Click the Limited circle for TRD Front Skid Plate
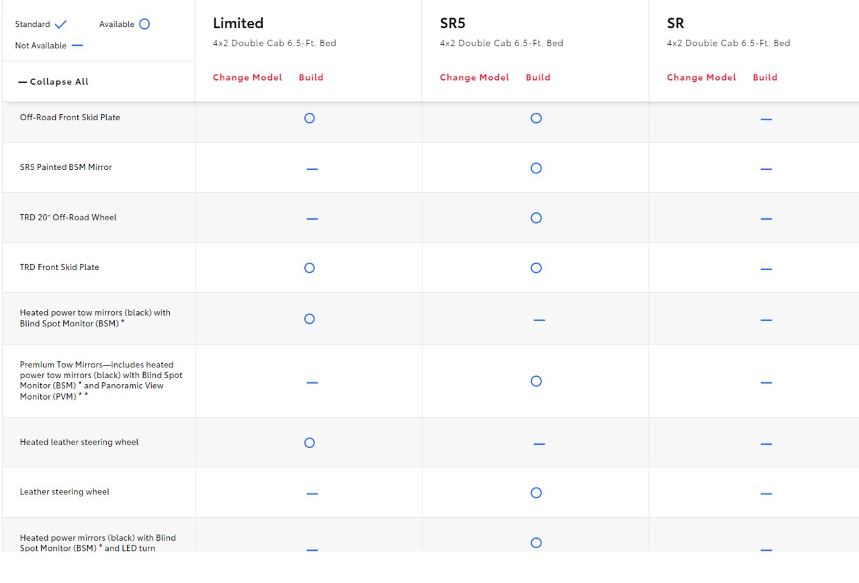 [309, 268]
